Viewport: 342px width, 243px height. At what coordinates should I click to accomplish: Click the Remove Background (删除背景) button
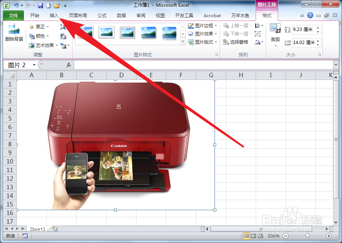tap(14, 33)
